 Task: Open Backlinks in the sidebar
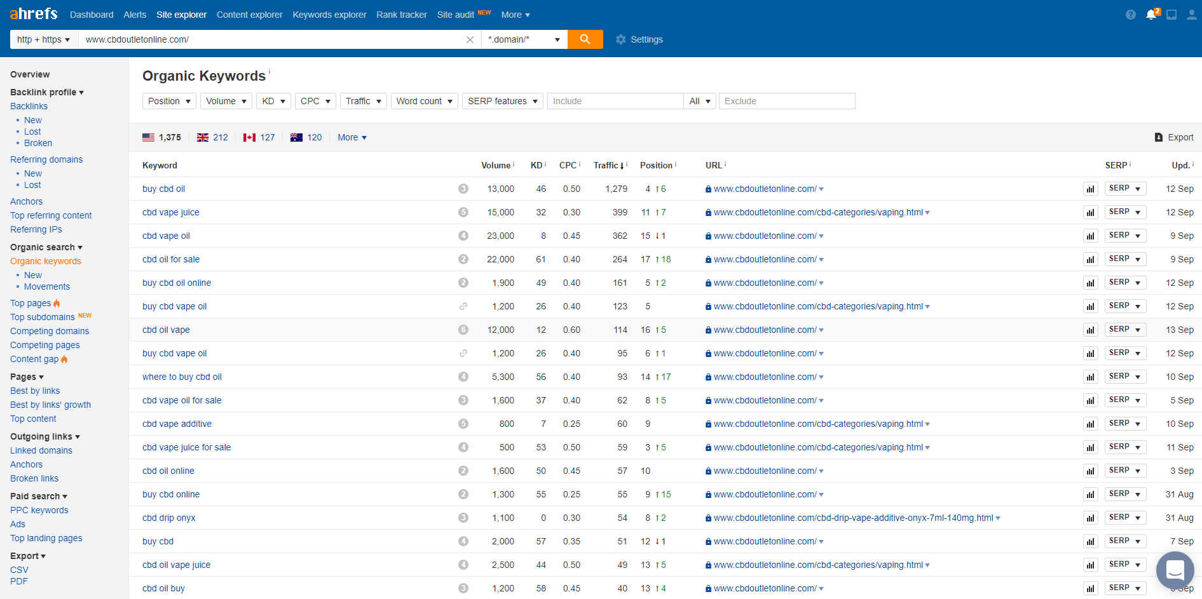[29, 106]
